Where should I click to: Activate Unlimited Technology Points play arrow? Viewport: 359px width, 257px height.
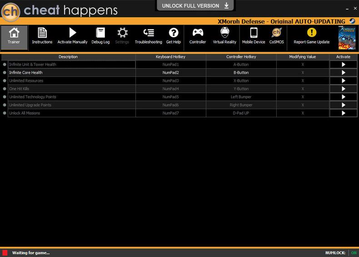[x=343, y=97]
